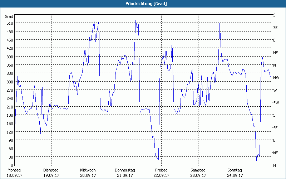
Task: Click the NE compass label beside the 390 gridline
Action: [x=275, y=53]
